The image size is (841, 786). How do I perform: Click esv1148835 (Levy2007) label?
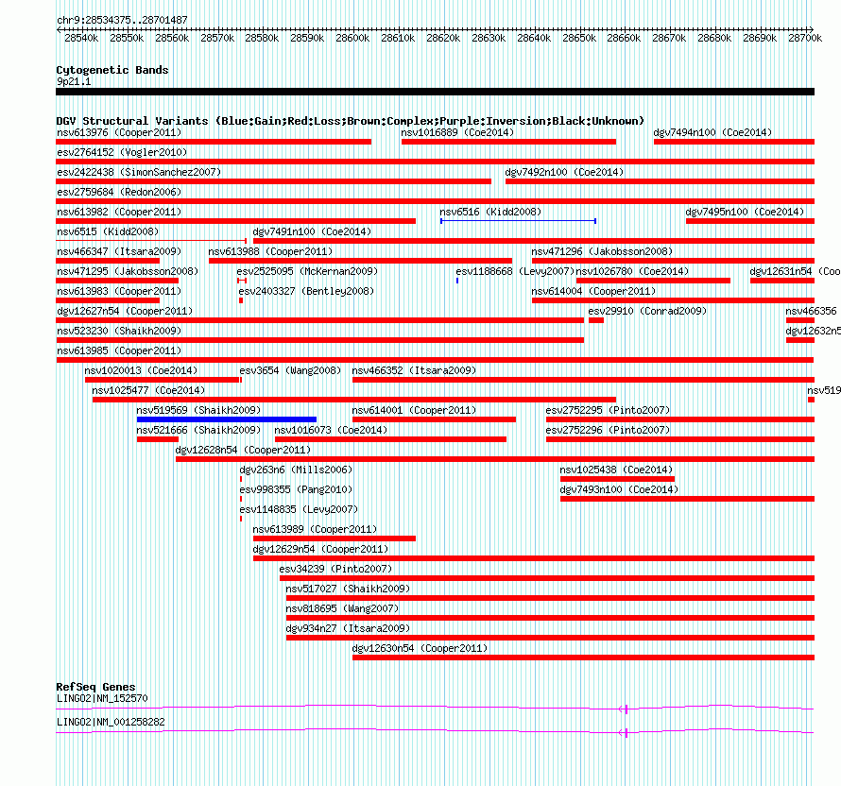[299, 509]
